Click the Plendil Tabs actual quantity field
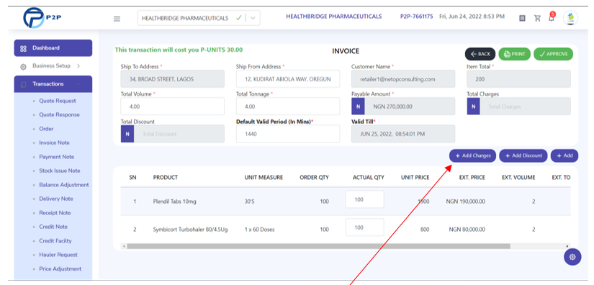The image size is (594, 285). pos(364,199)
